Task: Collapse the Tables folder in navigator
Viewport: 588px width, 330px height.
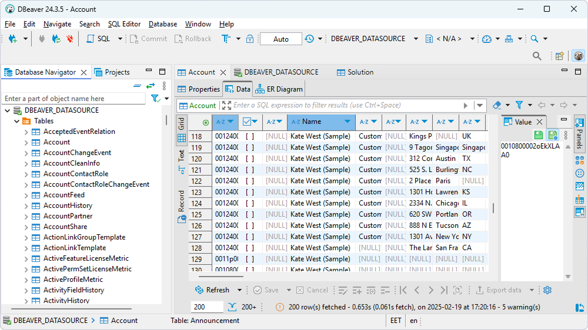Action: (x=16, y=121)
